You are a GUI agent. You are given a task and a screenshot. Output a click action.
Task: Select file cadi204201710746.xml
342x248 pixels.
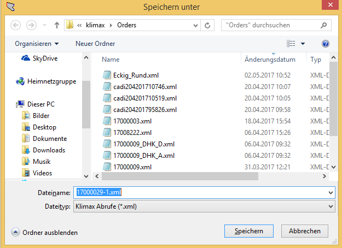point(145,87)
